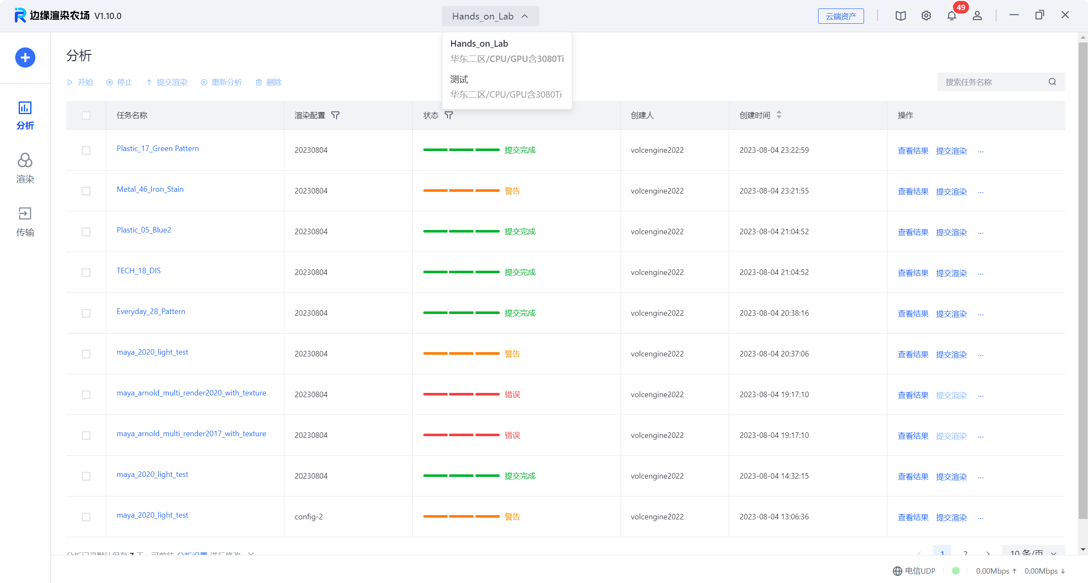Screen dimensions: 1088x583
Task: Click the search magnifier icon
Action: click(1052, 82)
